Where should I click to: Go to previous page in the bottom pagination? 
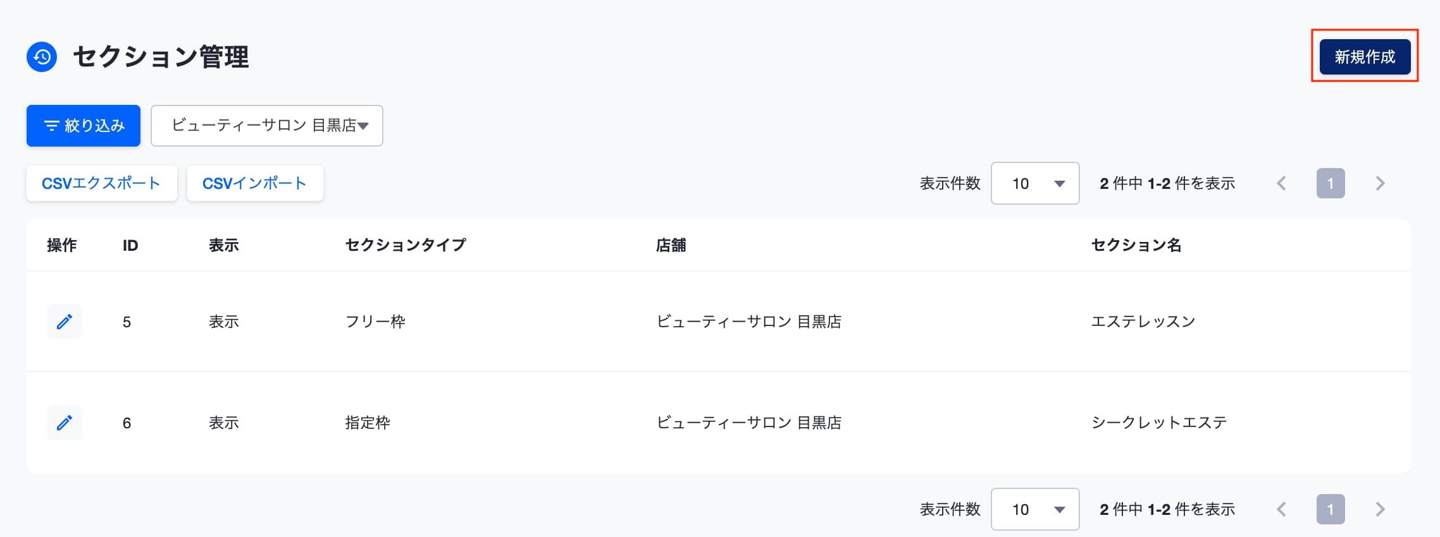coord(1282,509)
